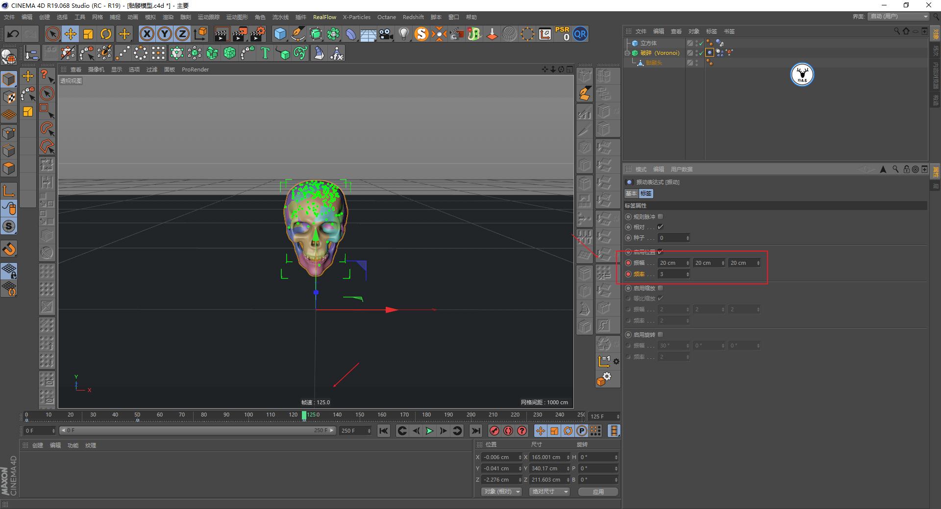Open the 启动(用户) layout dropdown
941x509 pixels.
point(898,16)
